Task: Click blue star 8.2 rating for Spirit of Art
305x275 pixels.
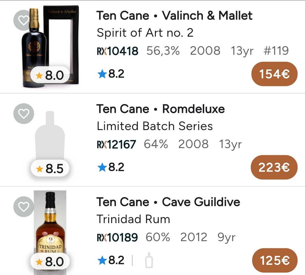Action: coord(111,74)
